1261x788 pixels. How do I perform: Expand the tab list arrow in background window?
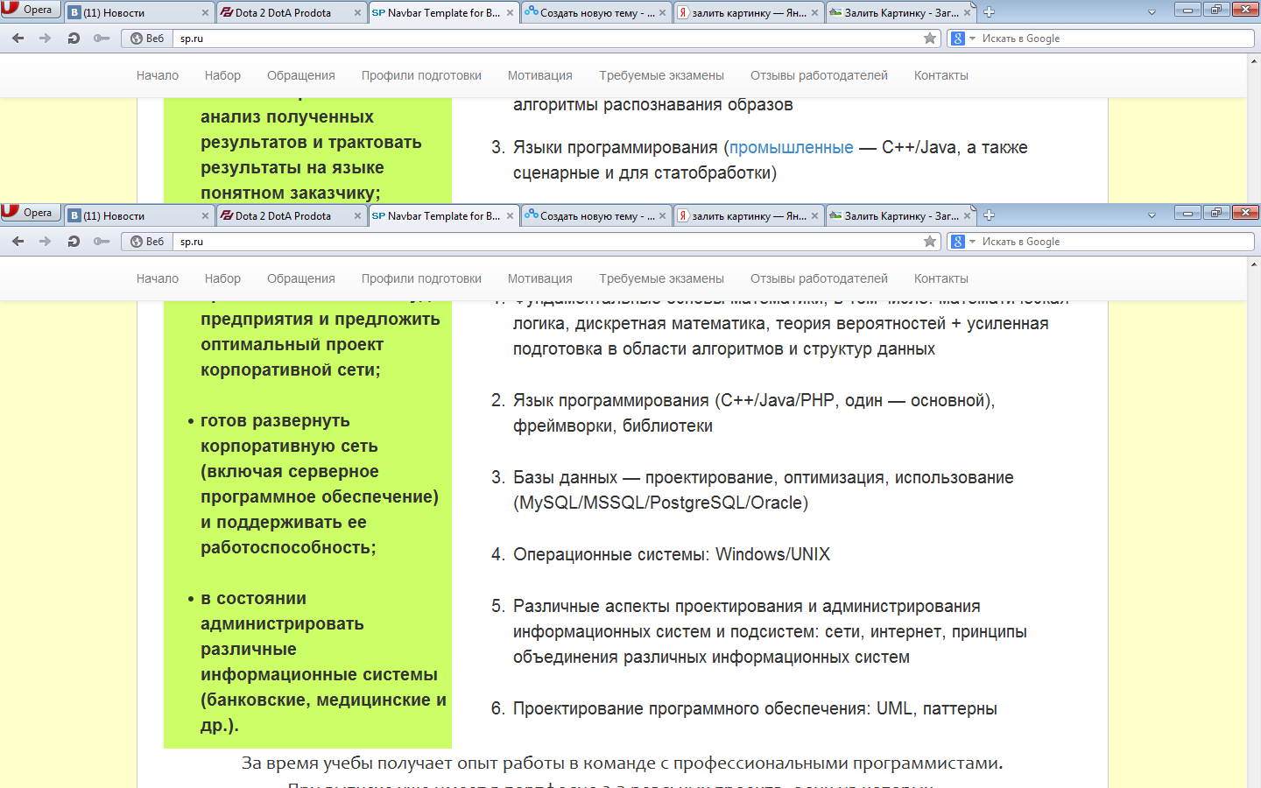tap(1152, 12)
